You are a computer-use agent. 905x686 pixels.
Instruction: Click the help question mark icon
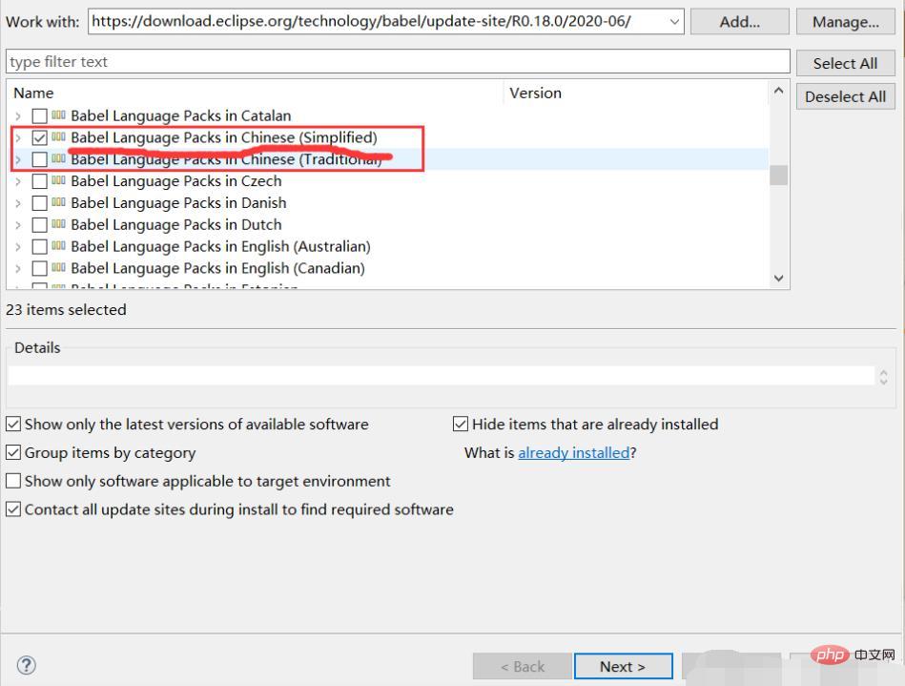[x=26, y=666]
